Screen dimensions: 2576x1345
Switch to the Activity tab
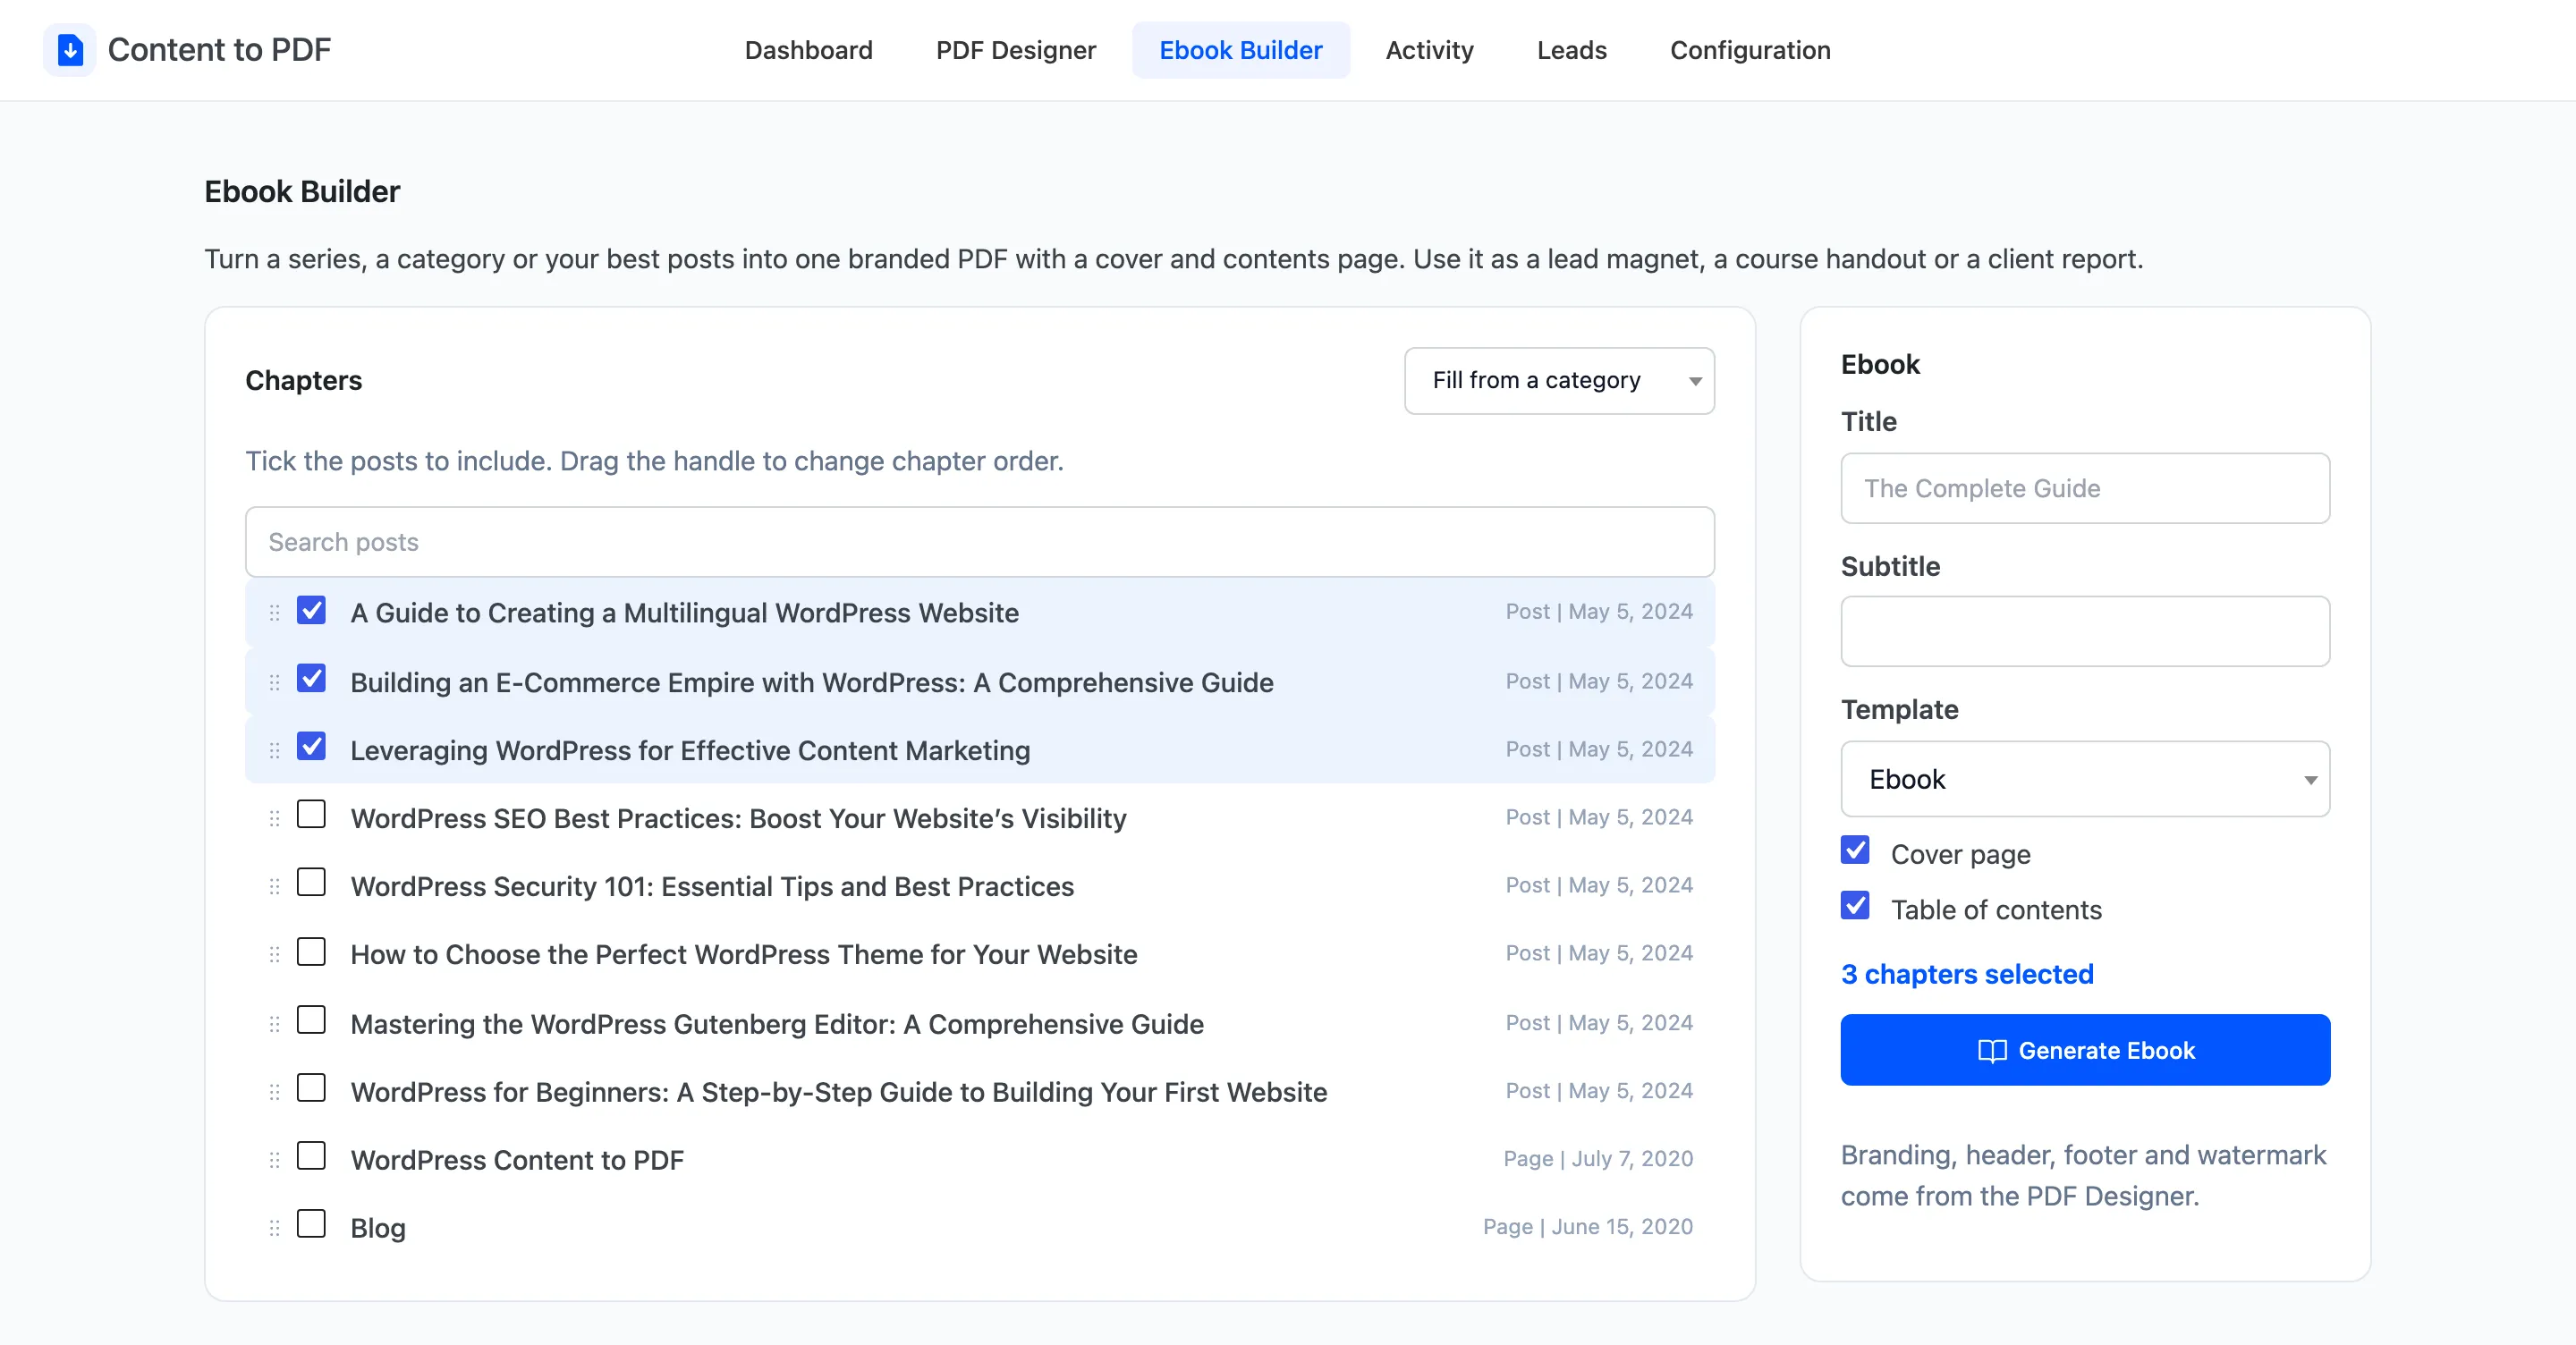[x=1429, y=50]
